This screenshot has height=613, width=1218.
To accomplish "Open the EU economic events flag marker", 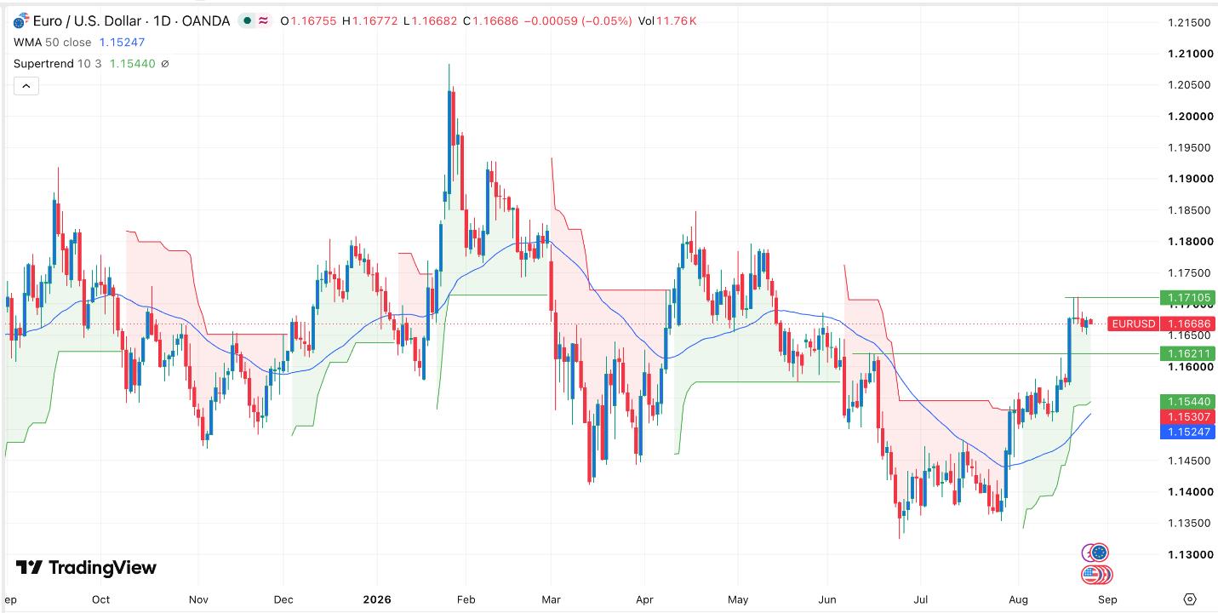I will coord(1098,553).
